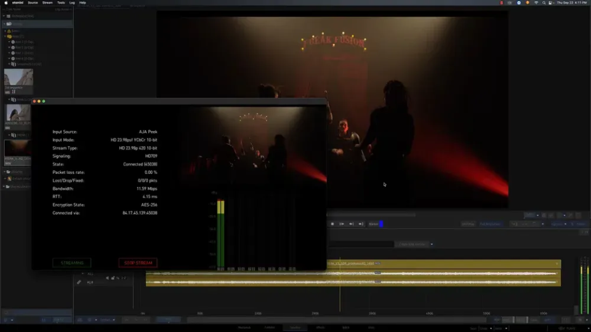This screenshot has height=332, width=591.
Task: Stop the stream with STOP STREAM button
Action: (x=138, y=263)
